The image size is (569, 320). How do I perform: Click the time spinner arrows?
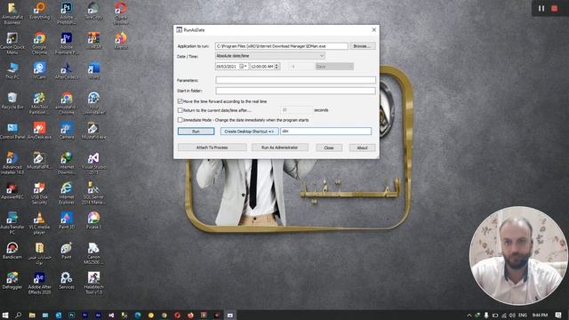276,67
